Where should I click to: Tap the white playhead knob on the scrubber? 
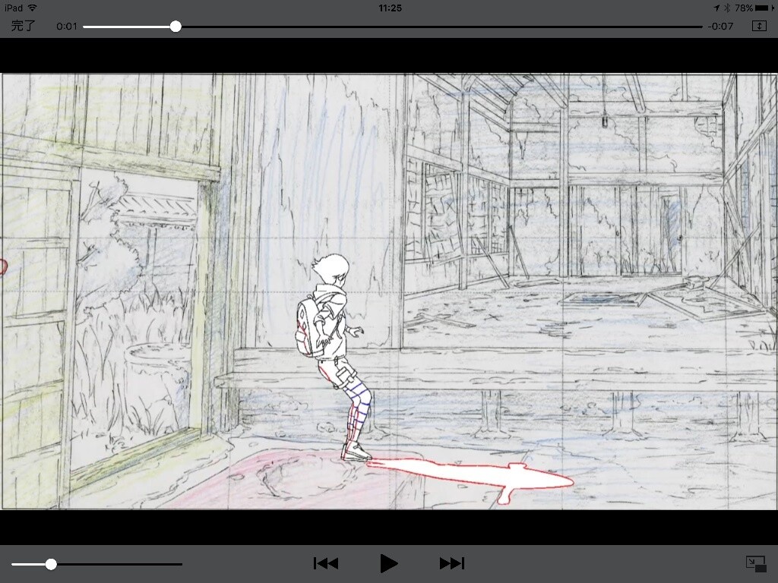pos(176,26)
